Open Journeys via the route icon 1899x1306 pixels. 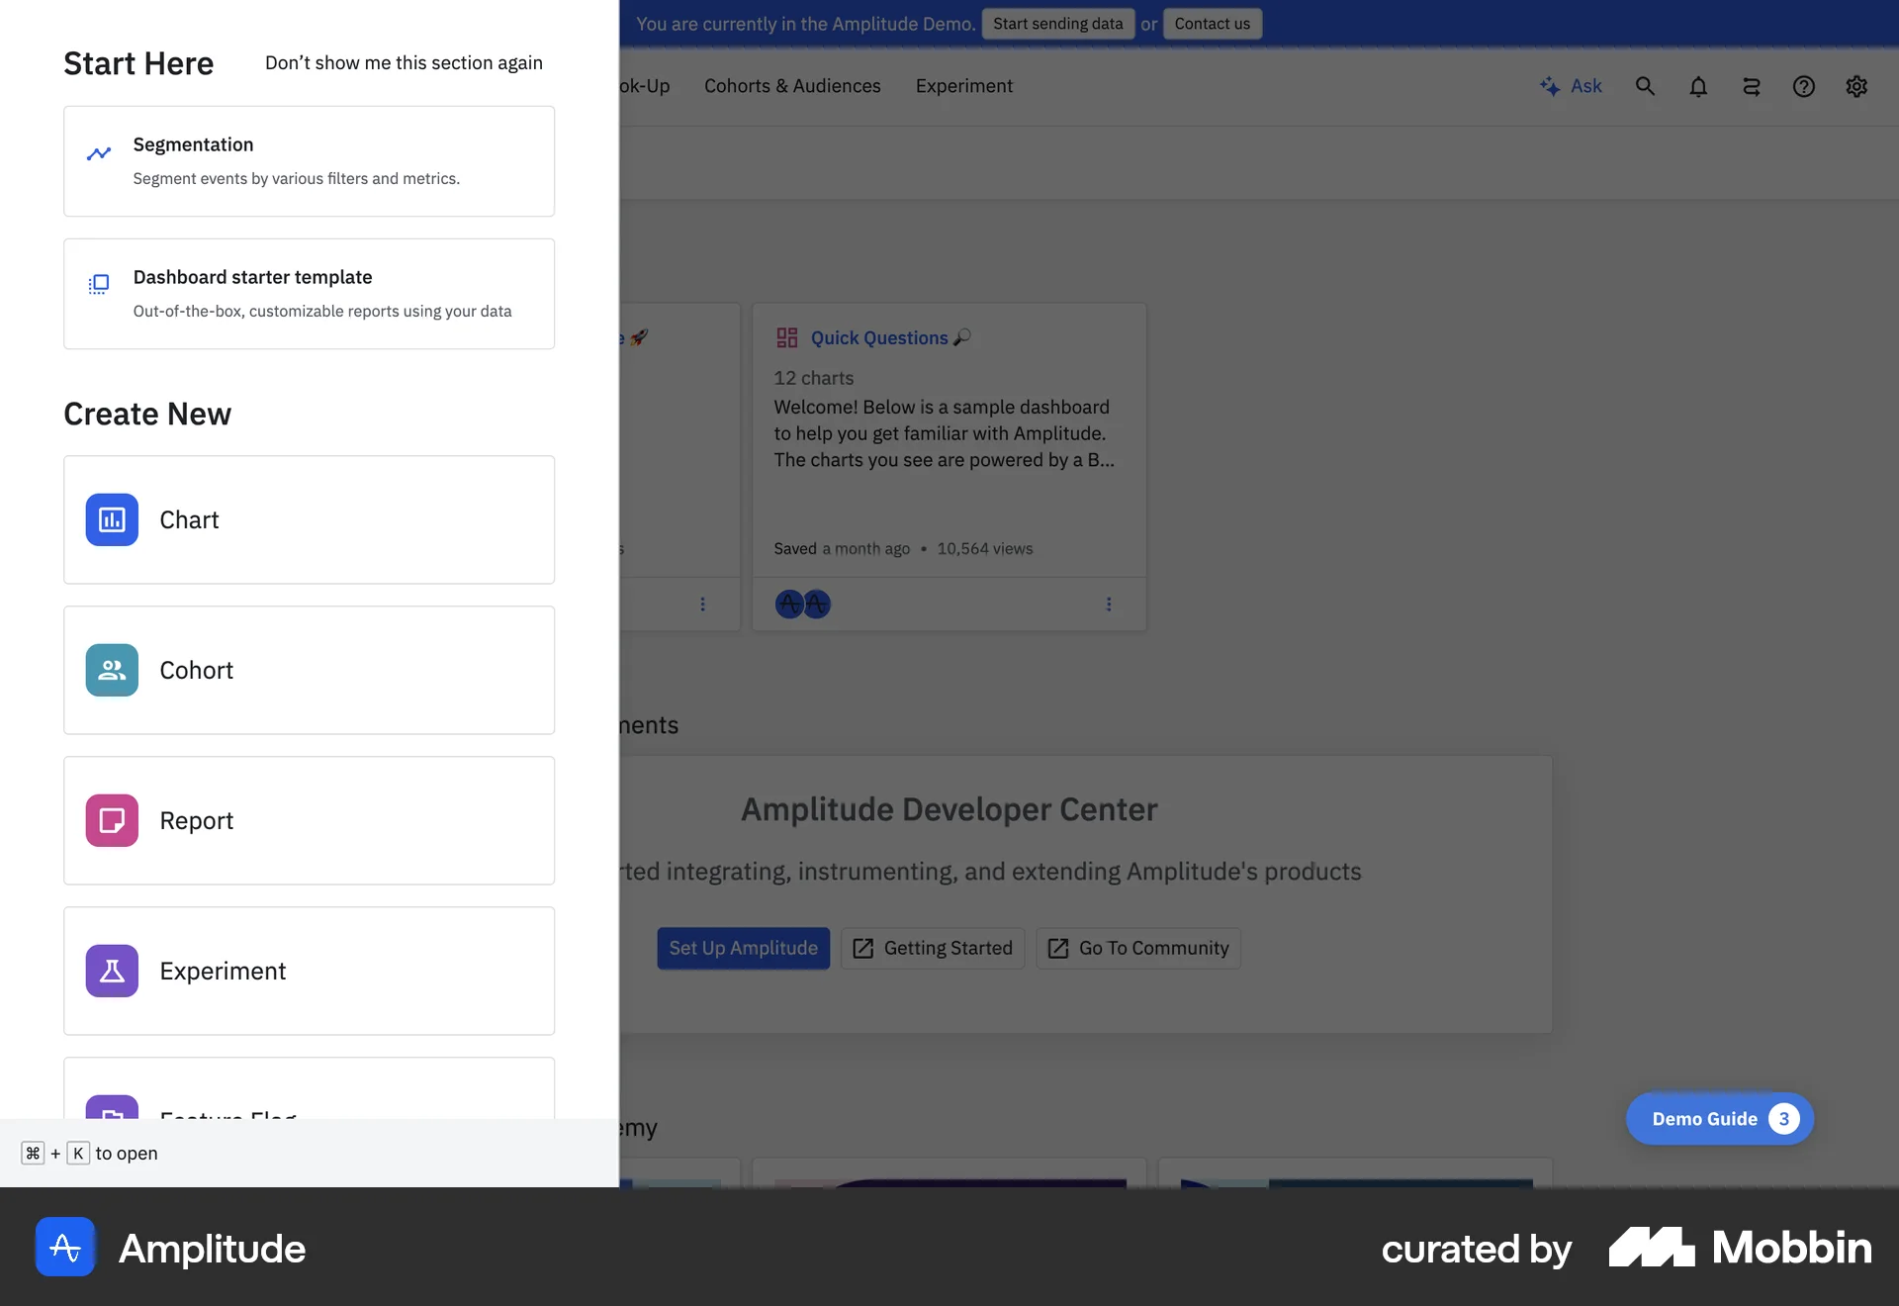(1751, 86)
